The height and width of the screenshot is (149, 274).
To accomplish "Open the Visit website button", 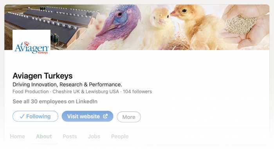I will tap(87, 116).
